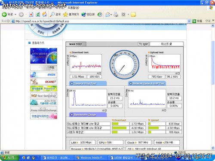Open the Back button history dropdown
Screen dimensions: 215x161
(15, 14)
